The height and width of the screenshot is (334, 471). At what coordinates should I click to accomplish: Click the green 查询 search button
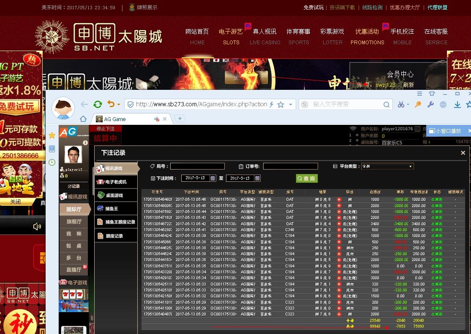point(307,178)
